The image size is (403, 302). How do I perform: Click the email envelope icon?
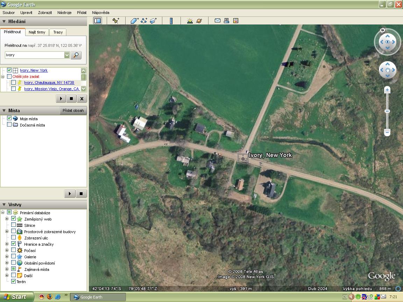tap(217, 21)
